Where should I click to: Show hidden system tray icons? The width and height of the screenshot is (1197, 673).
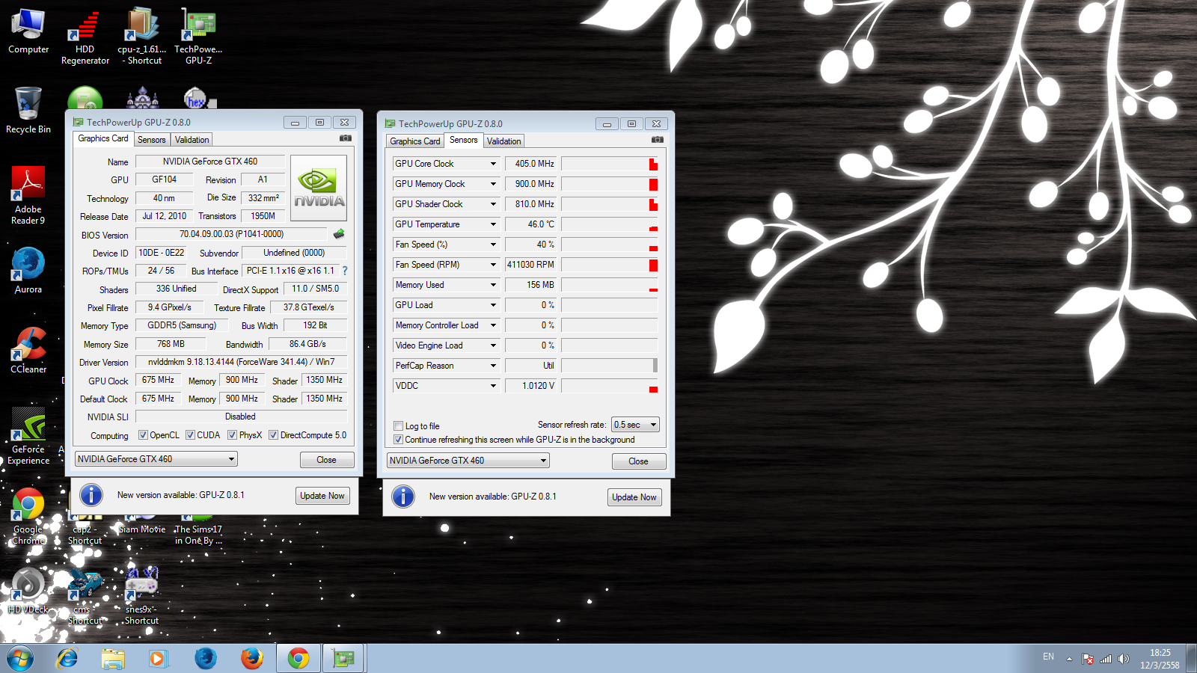click(x=1069, y=659)
